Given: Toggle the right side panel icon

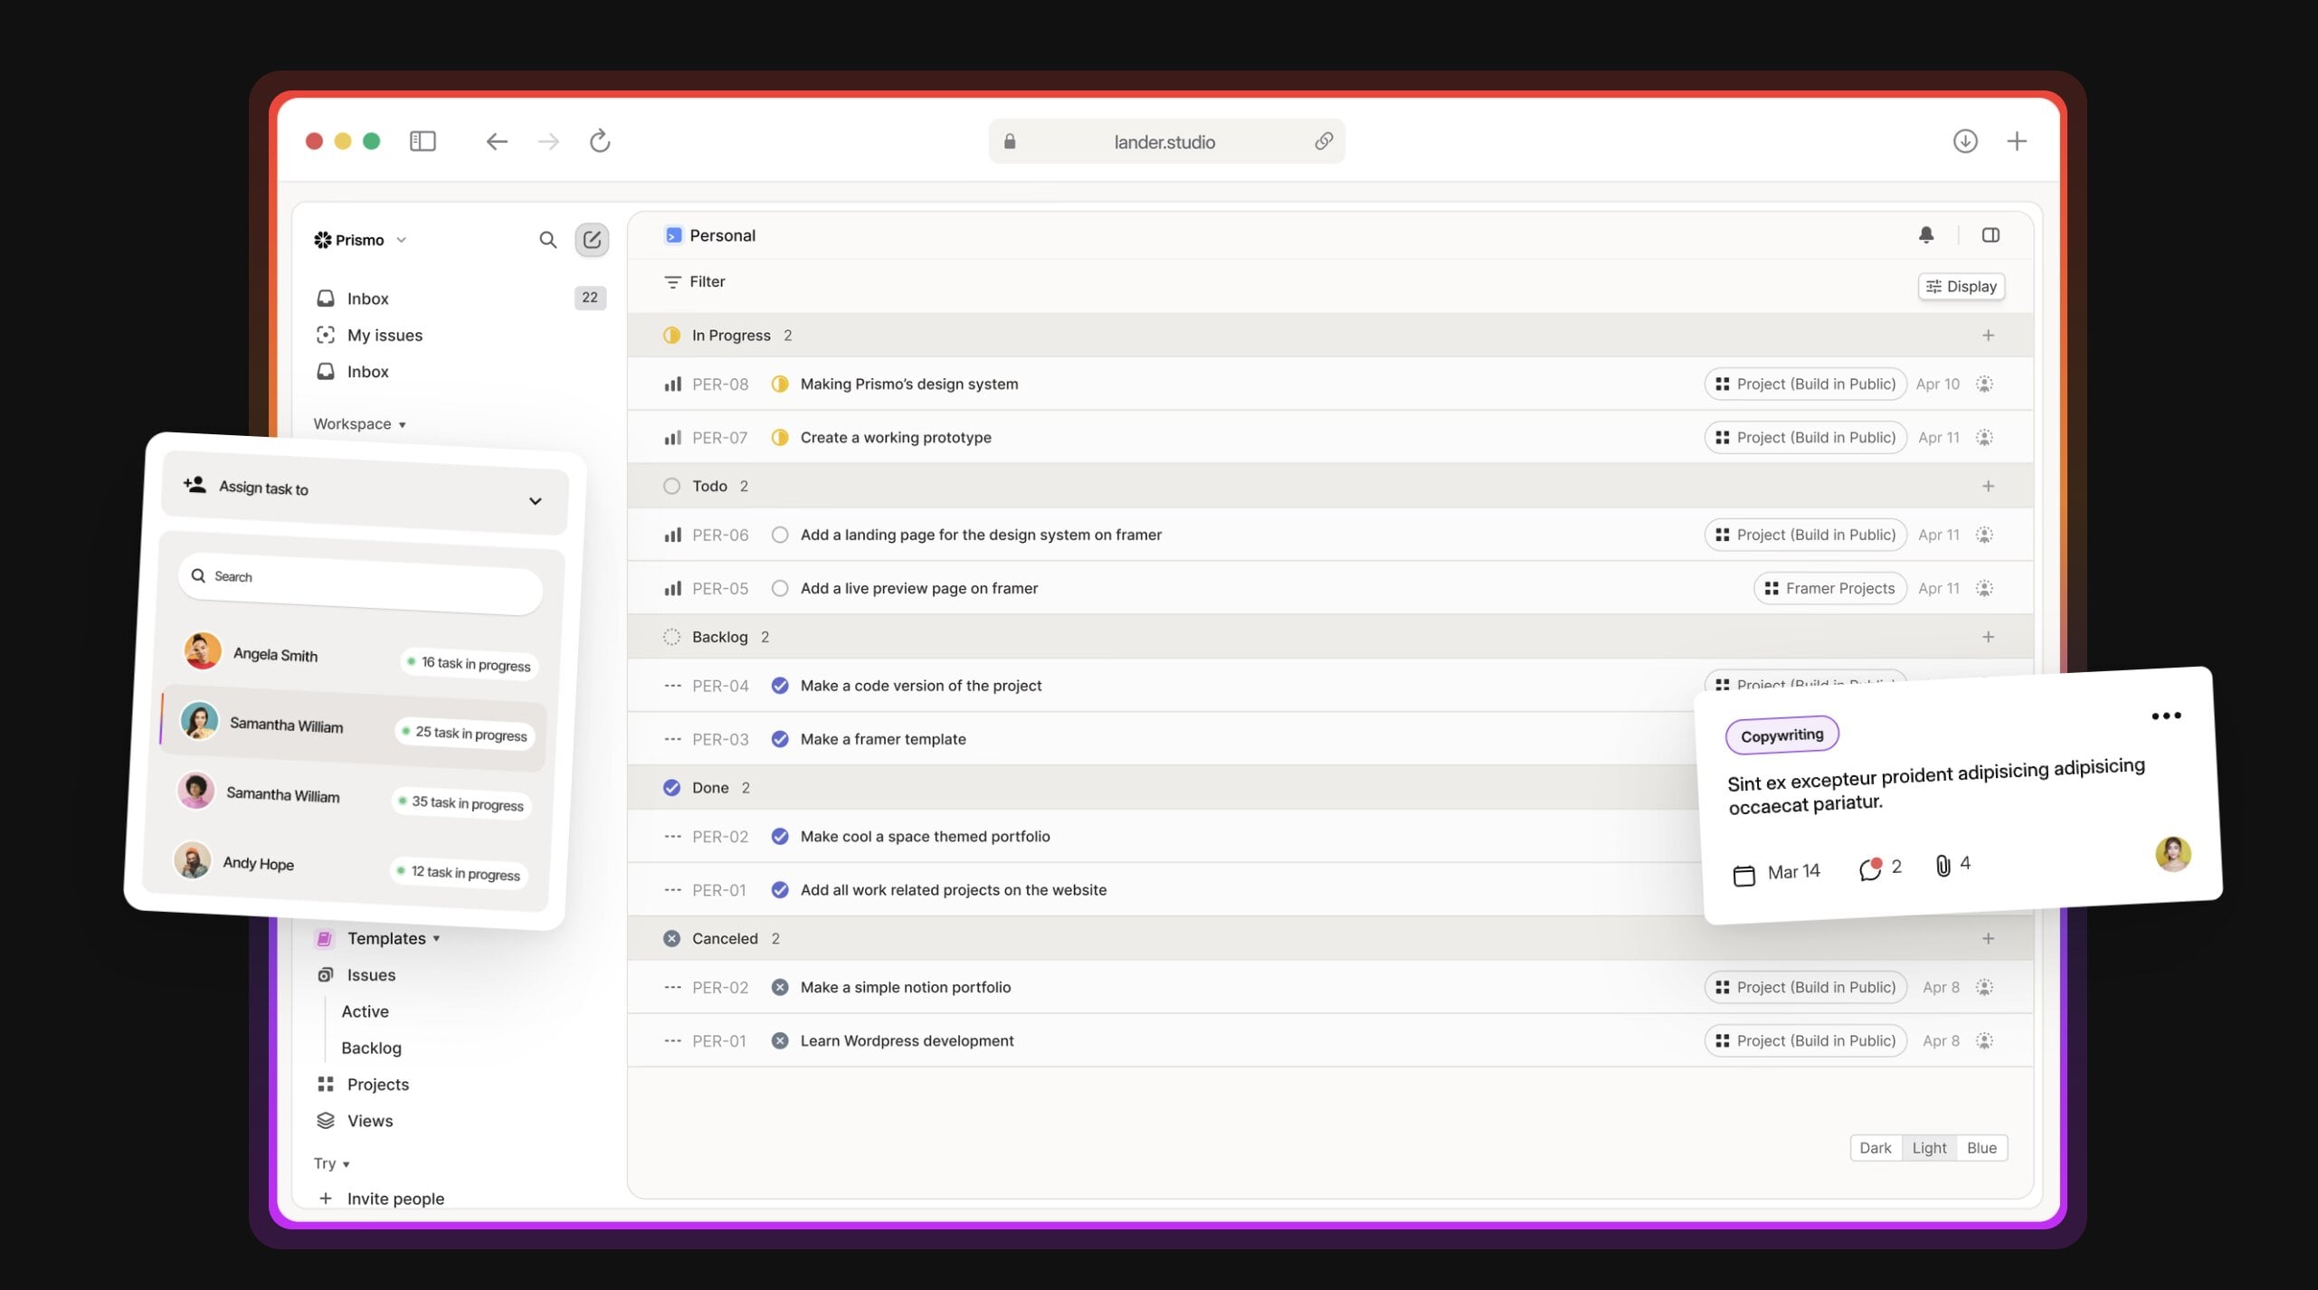Looking at the screenshot, I should 1990,235.
